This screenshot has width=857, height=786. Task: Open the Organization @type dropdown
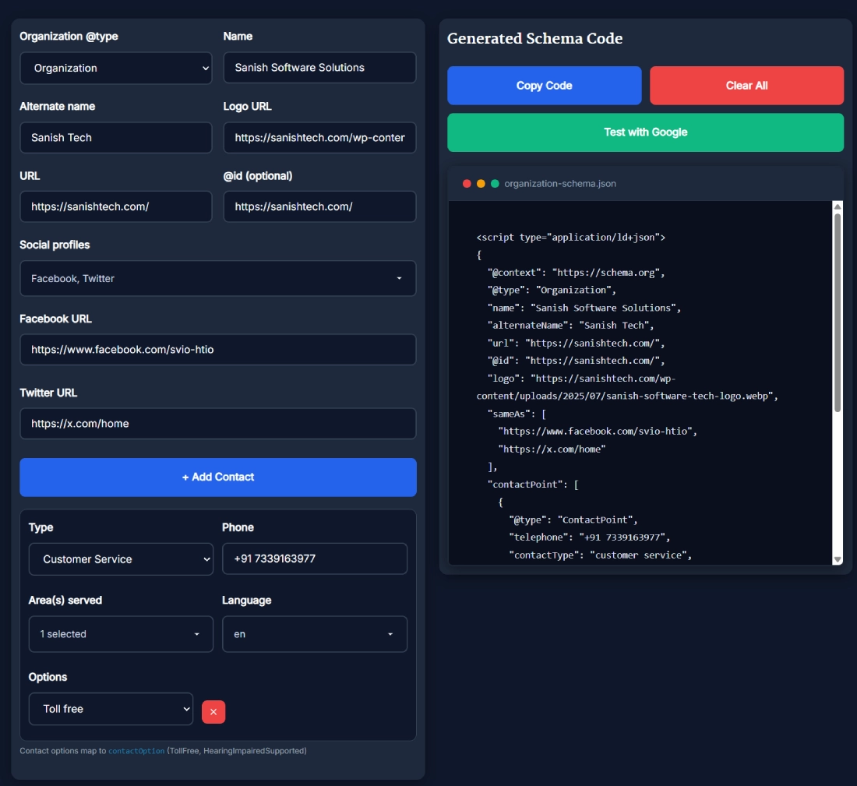coord(115,68)
